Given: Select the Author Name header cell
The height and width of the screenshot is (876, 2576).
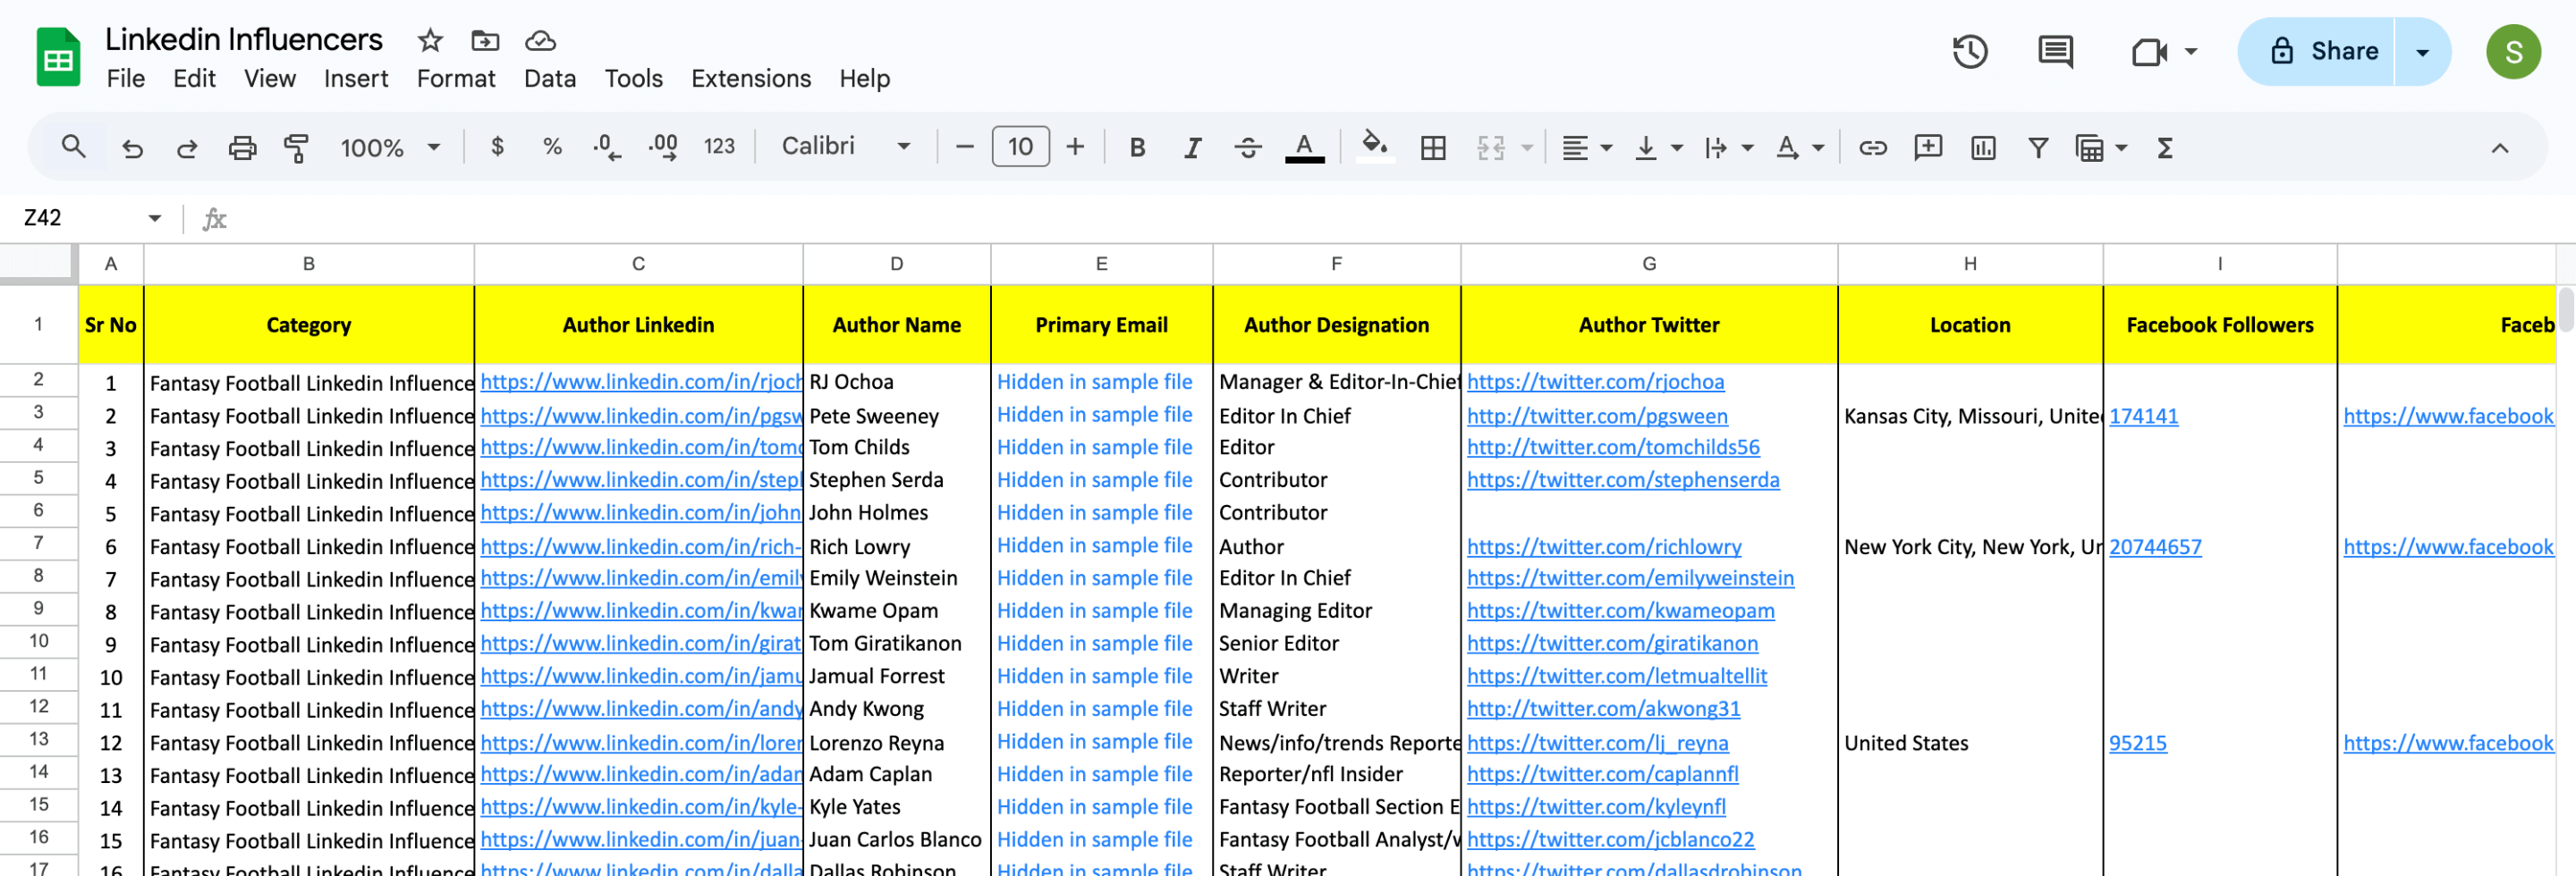Looking at the screenshot, I should coord(896,324).
